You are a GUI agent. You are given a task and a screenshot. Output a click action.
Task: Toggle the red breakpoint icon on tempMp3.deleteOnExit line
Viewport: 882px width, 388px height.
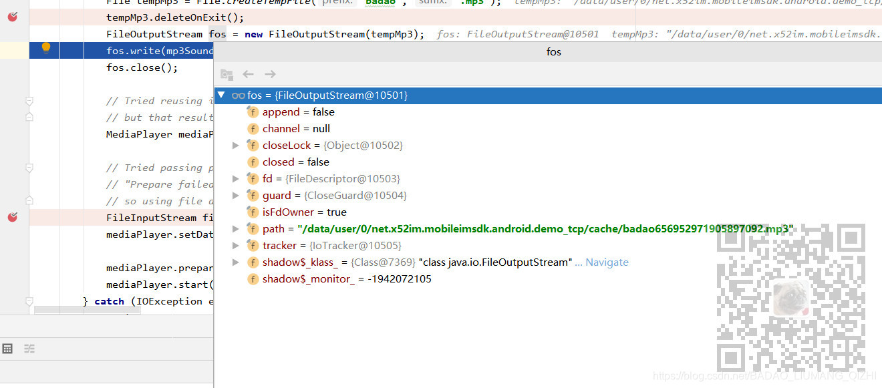(x=11, y=17)
